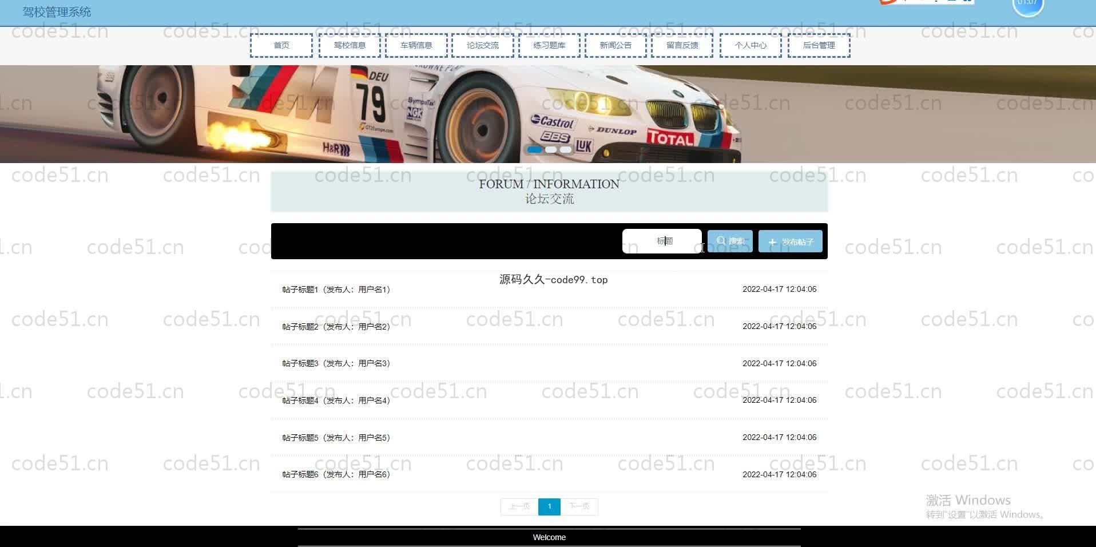
Task: Open post 帖子标题5 by 用户名5
Action: pyautogui.click(x=549, y=438)
